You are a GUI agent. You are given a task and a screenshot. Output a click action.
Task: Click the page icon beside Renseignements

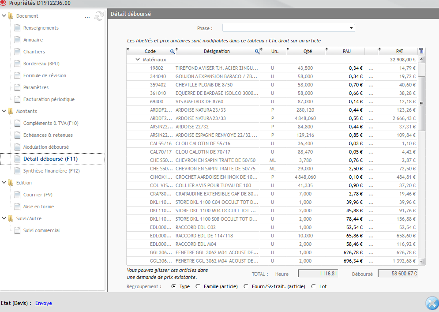(x=18, y=28)
